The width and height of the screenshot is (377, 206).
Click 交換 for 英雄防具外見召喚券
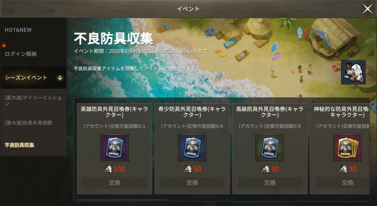point(114,183)
